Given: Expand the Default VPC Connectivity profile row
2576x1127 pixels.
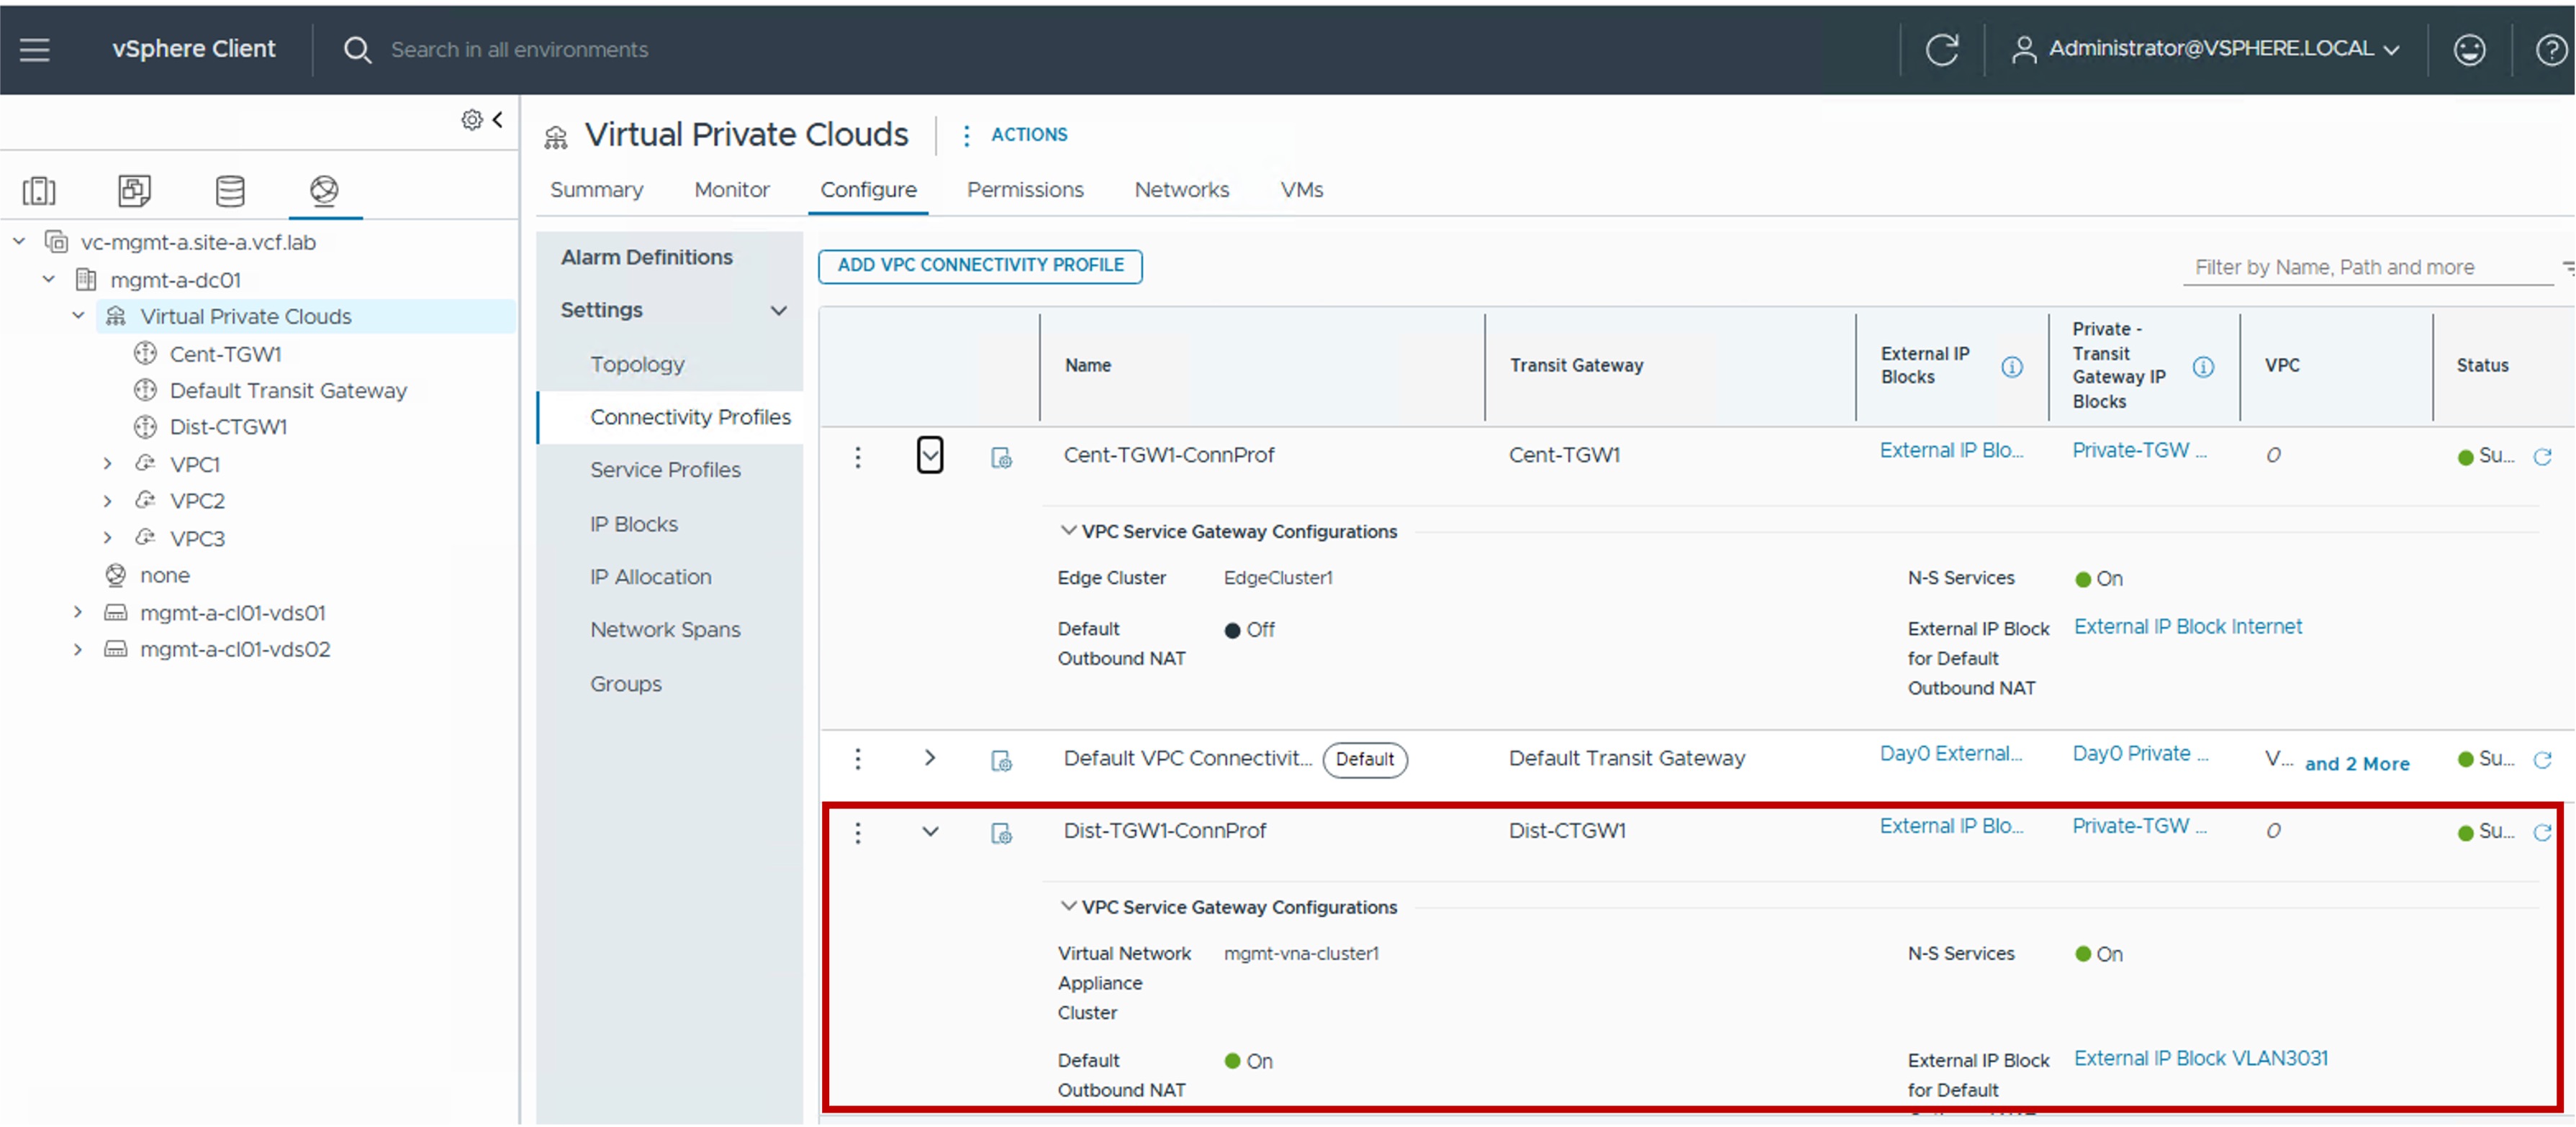Looking at the screenshot, I should (x=930, y=758).
